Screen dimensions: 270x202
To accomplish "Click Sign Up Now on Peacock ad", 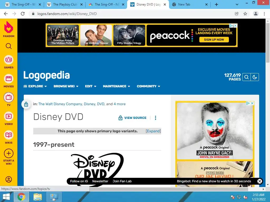I will point(214,40).
